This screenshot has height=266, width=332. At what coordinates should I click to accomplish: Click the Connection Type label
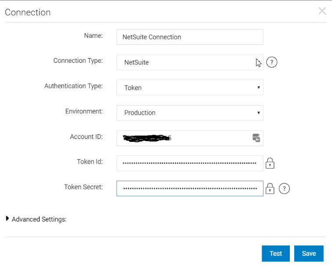coord(78,61)
